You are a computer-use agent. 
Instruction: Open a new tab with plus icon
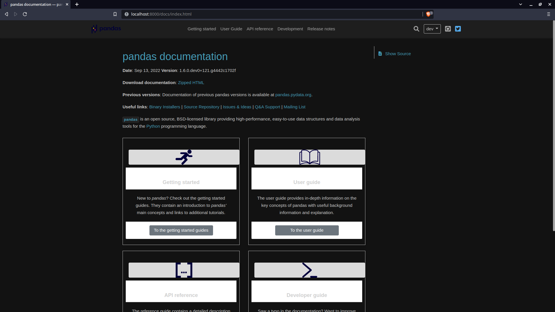[x=77, y=4]
